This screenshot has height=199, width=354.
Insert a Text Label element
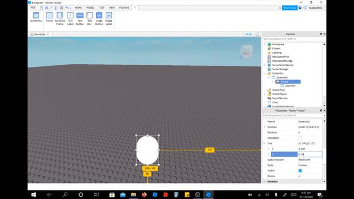tap(70, 18)
